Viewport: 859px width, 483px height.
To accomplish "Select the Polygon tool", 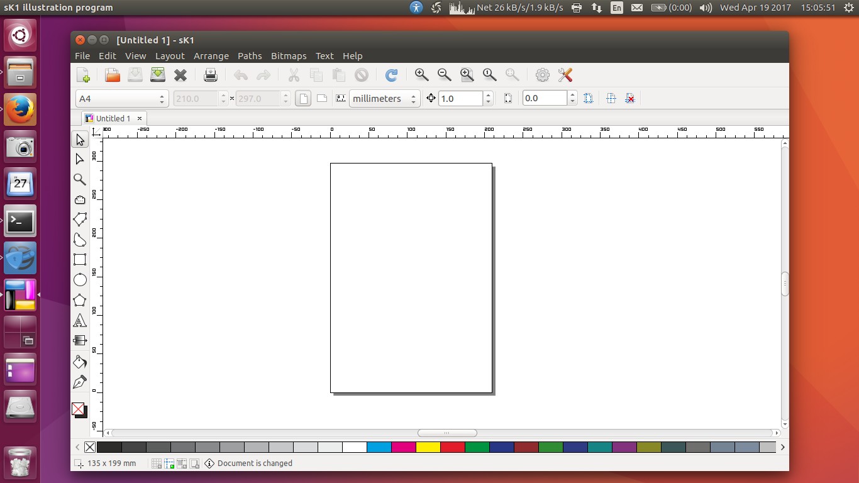I will (x=80, y=301).
